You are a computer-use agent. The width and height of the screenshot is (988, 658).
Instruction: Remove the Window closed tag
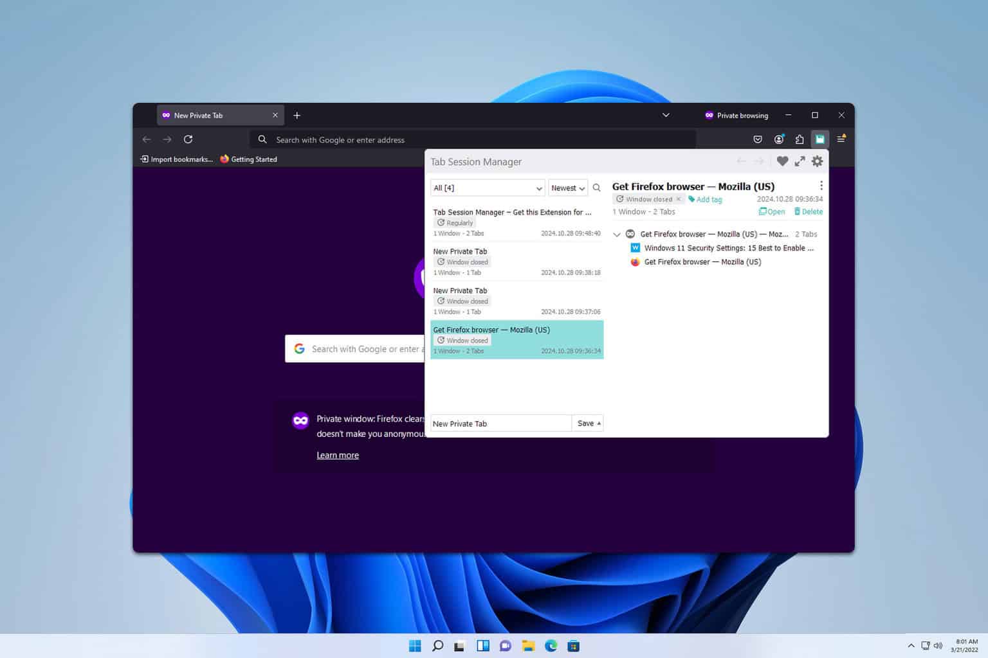[x=678, y=199]
